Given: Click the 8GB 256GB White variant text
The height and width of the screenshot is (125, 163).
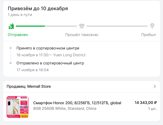Looking at the screenshot, I should [65, 109].
